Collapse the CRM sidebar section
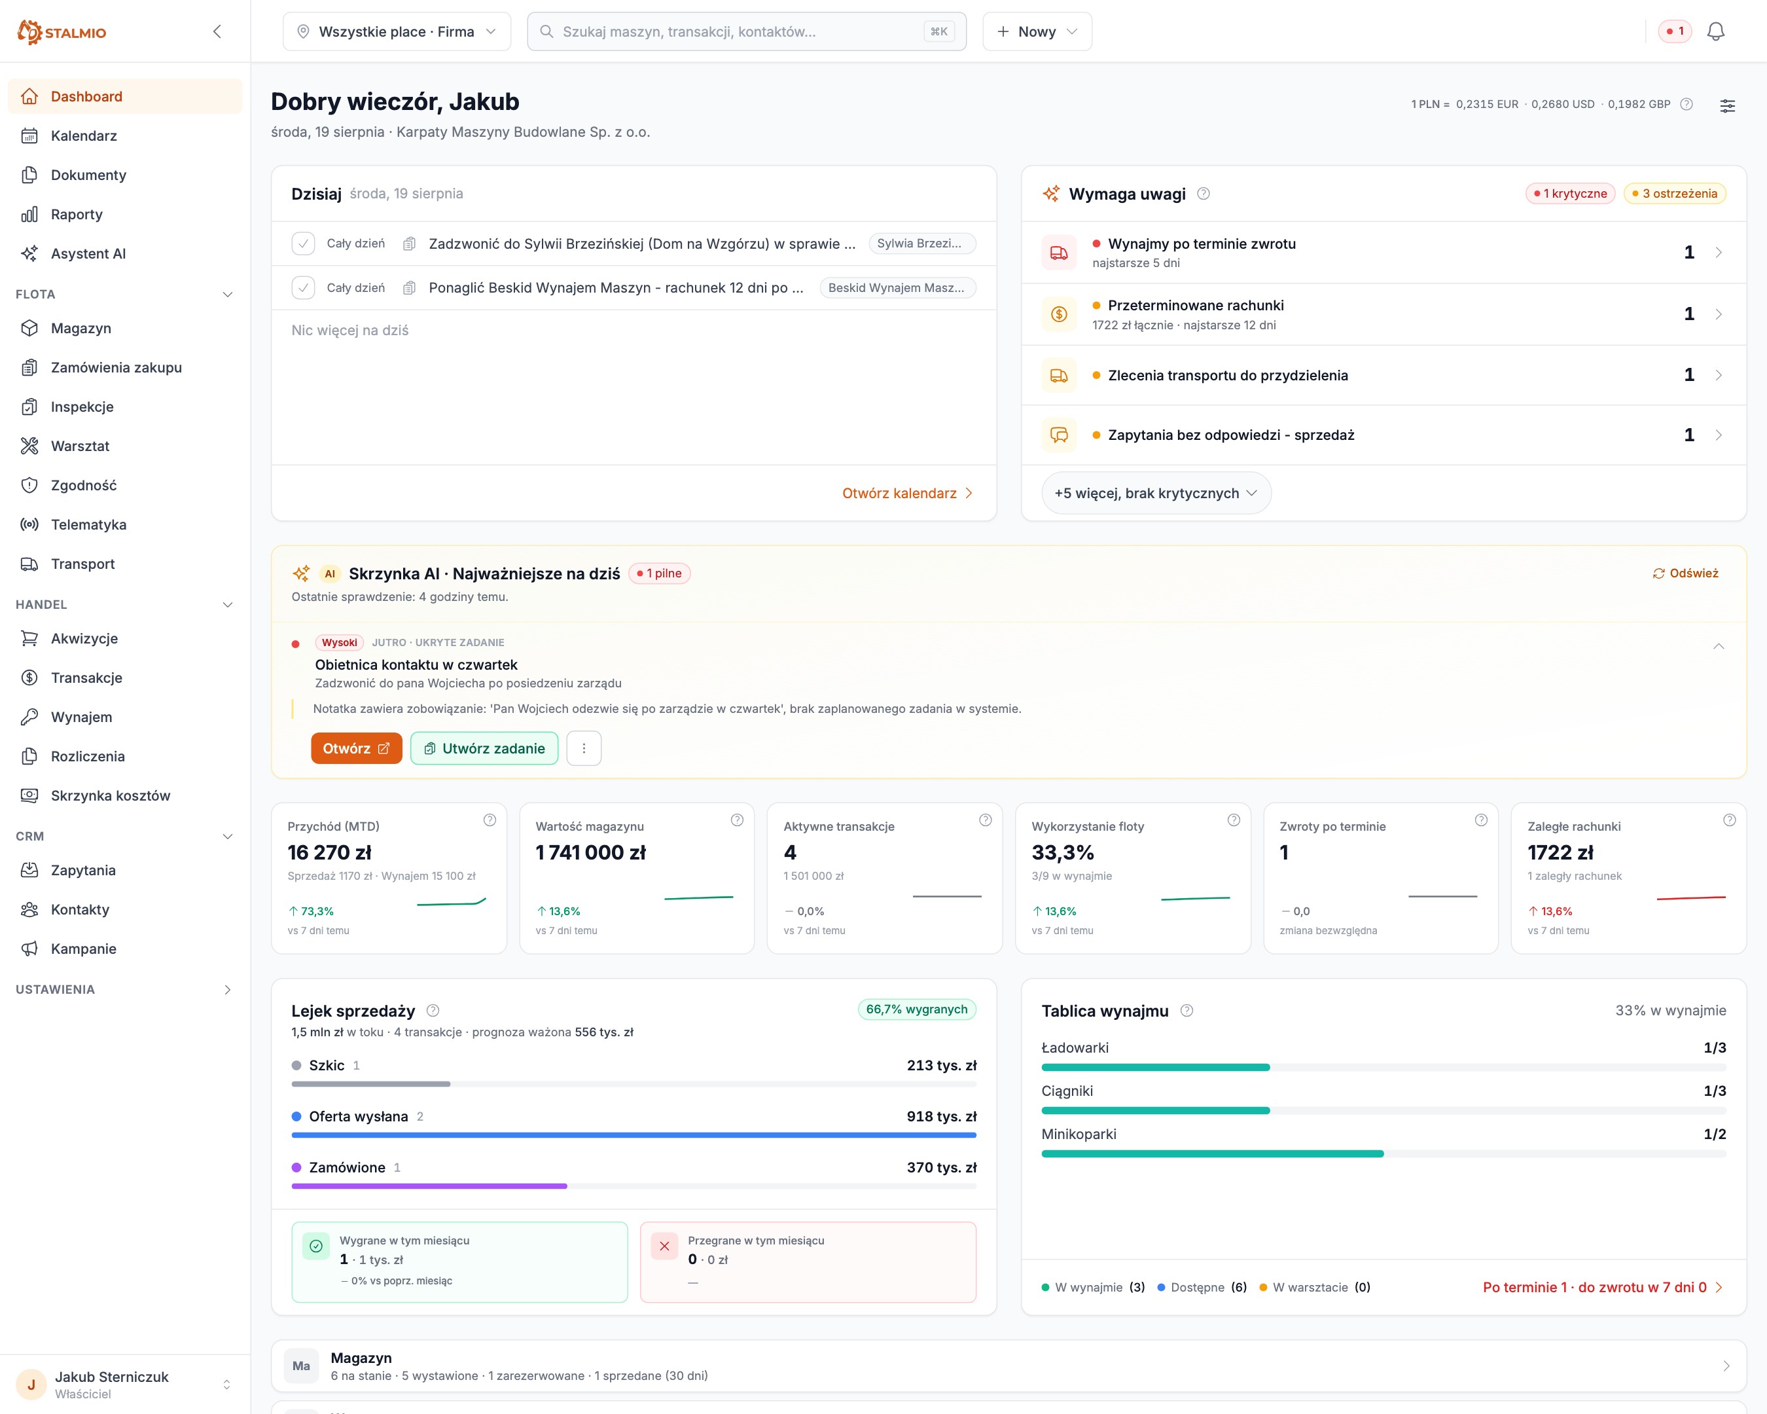Image resolution: width=1767 pixels, height=1414 pixels. tap(228, 836)
